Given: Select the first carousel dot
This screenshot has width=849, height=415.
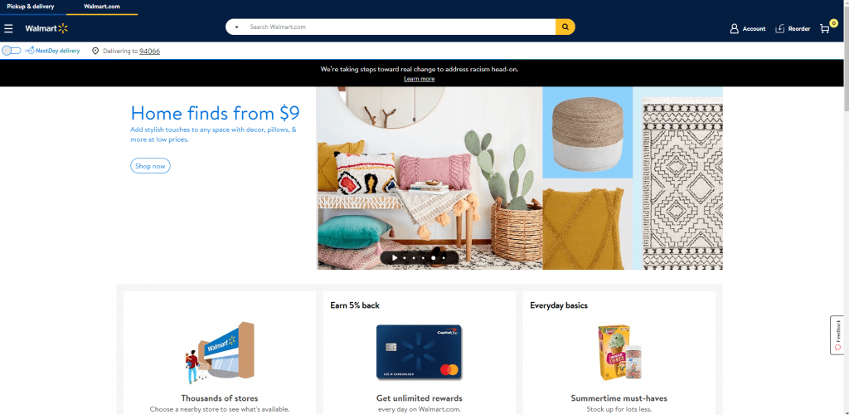Looking at the screenshot, I should [x=405, y=258].
